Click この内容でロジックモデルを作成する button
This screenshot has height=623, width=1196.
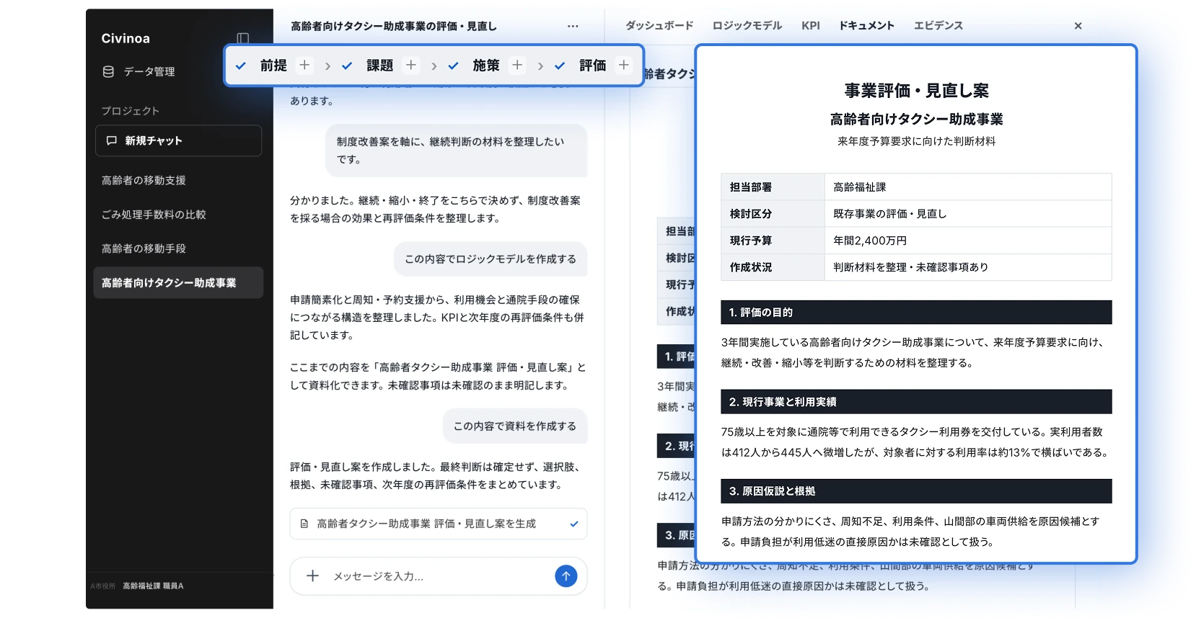pyautogui.click(x=491, y=259)
